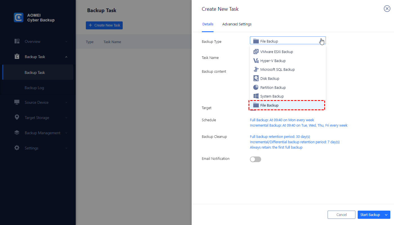
Task: Toggle the Email Notification switch
Action: [x=256, y=159]
